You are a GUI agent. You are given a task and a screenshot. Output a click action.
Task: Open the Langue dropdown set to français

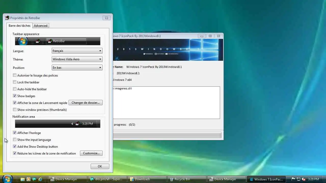coord(77,51)
